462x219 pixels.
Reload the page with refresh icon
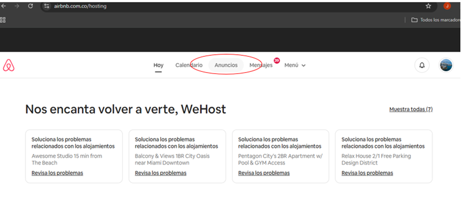tap(30, 6)
